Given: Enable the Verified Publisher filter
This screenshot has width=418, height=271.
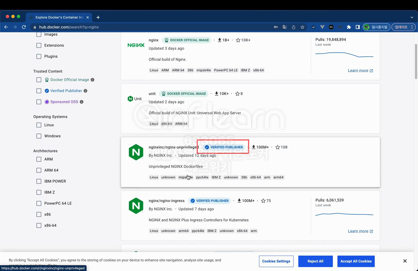Looking at the screenshot, I should click(x=39, y=91).
